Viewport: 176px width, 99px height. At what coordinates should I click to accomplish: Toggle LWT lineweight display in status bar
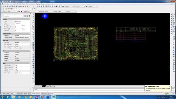[x=48, y=94]
